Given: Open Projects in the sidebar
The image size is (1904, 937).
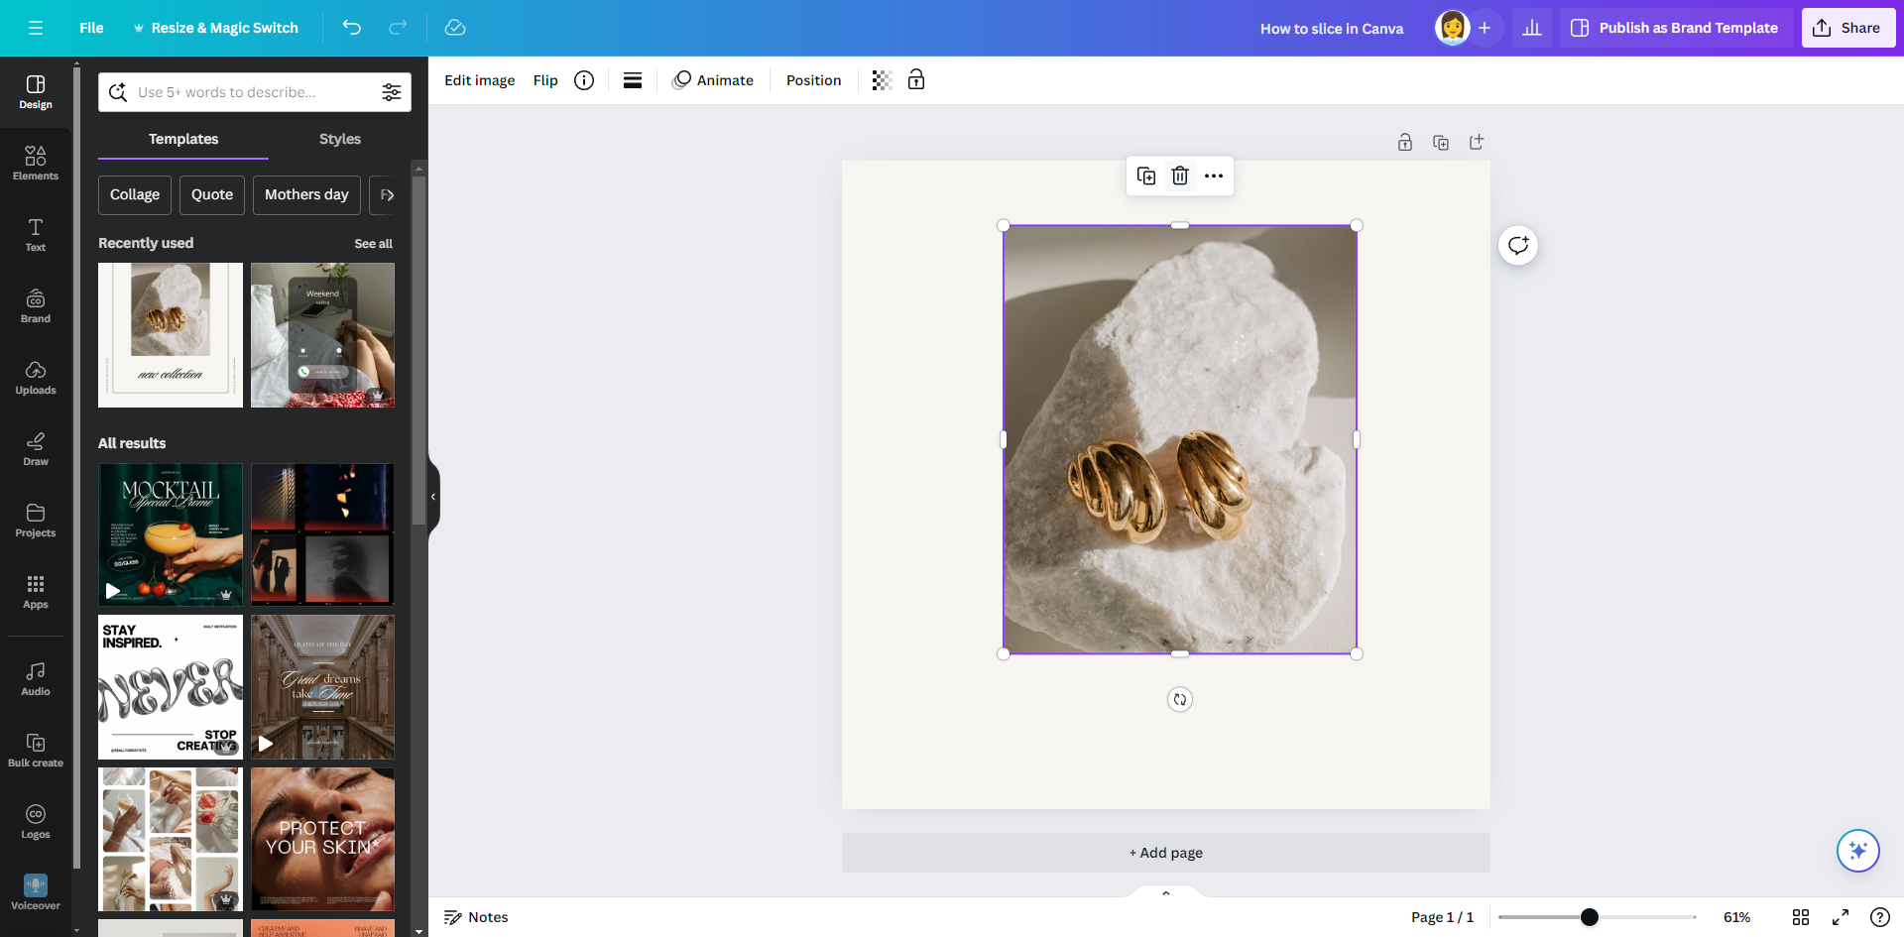Looking at the screenshot, I should 36,520.
